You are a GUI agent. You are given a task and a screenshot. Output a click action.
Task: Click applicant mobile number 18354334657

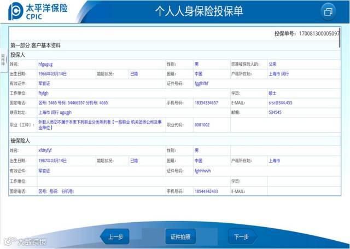coord(206,103)
